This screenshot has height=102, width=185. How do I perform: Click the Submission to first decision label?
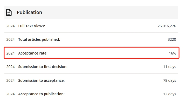pyautogui.click(x=43, y=67)
